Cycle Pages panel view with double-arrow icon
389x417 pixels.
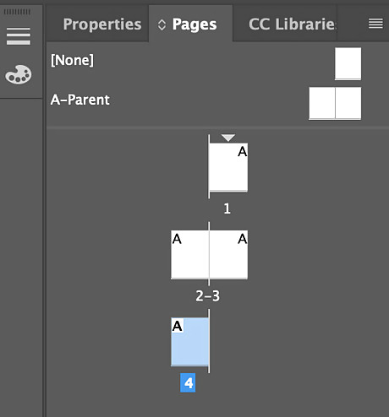[x=162, y=24]
